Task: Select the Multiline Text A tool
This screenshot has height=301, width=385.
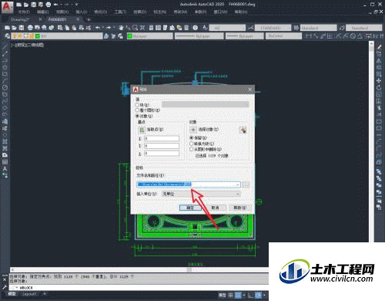Action: point(5,168)
